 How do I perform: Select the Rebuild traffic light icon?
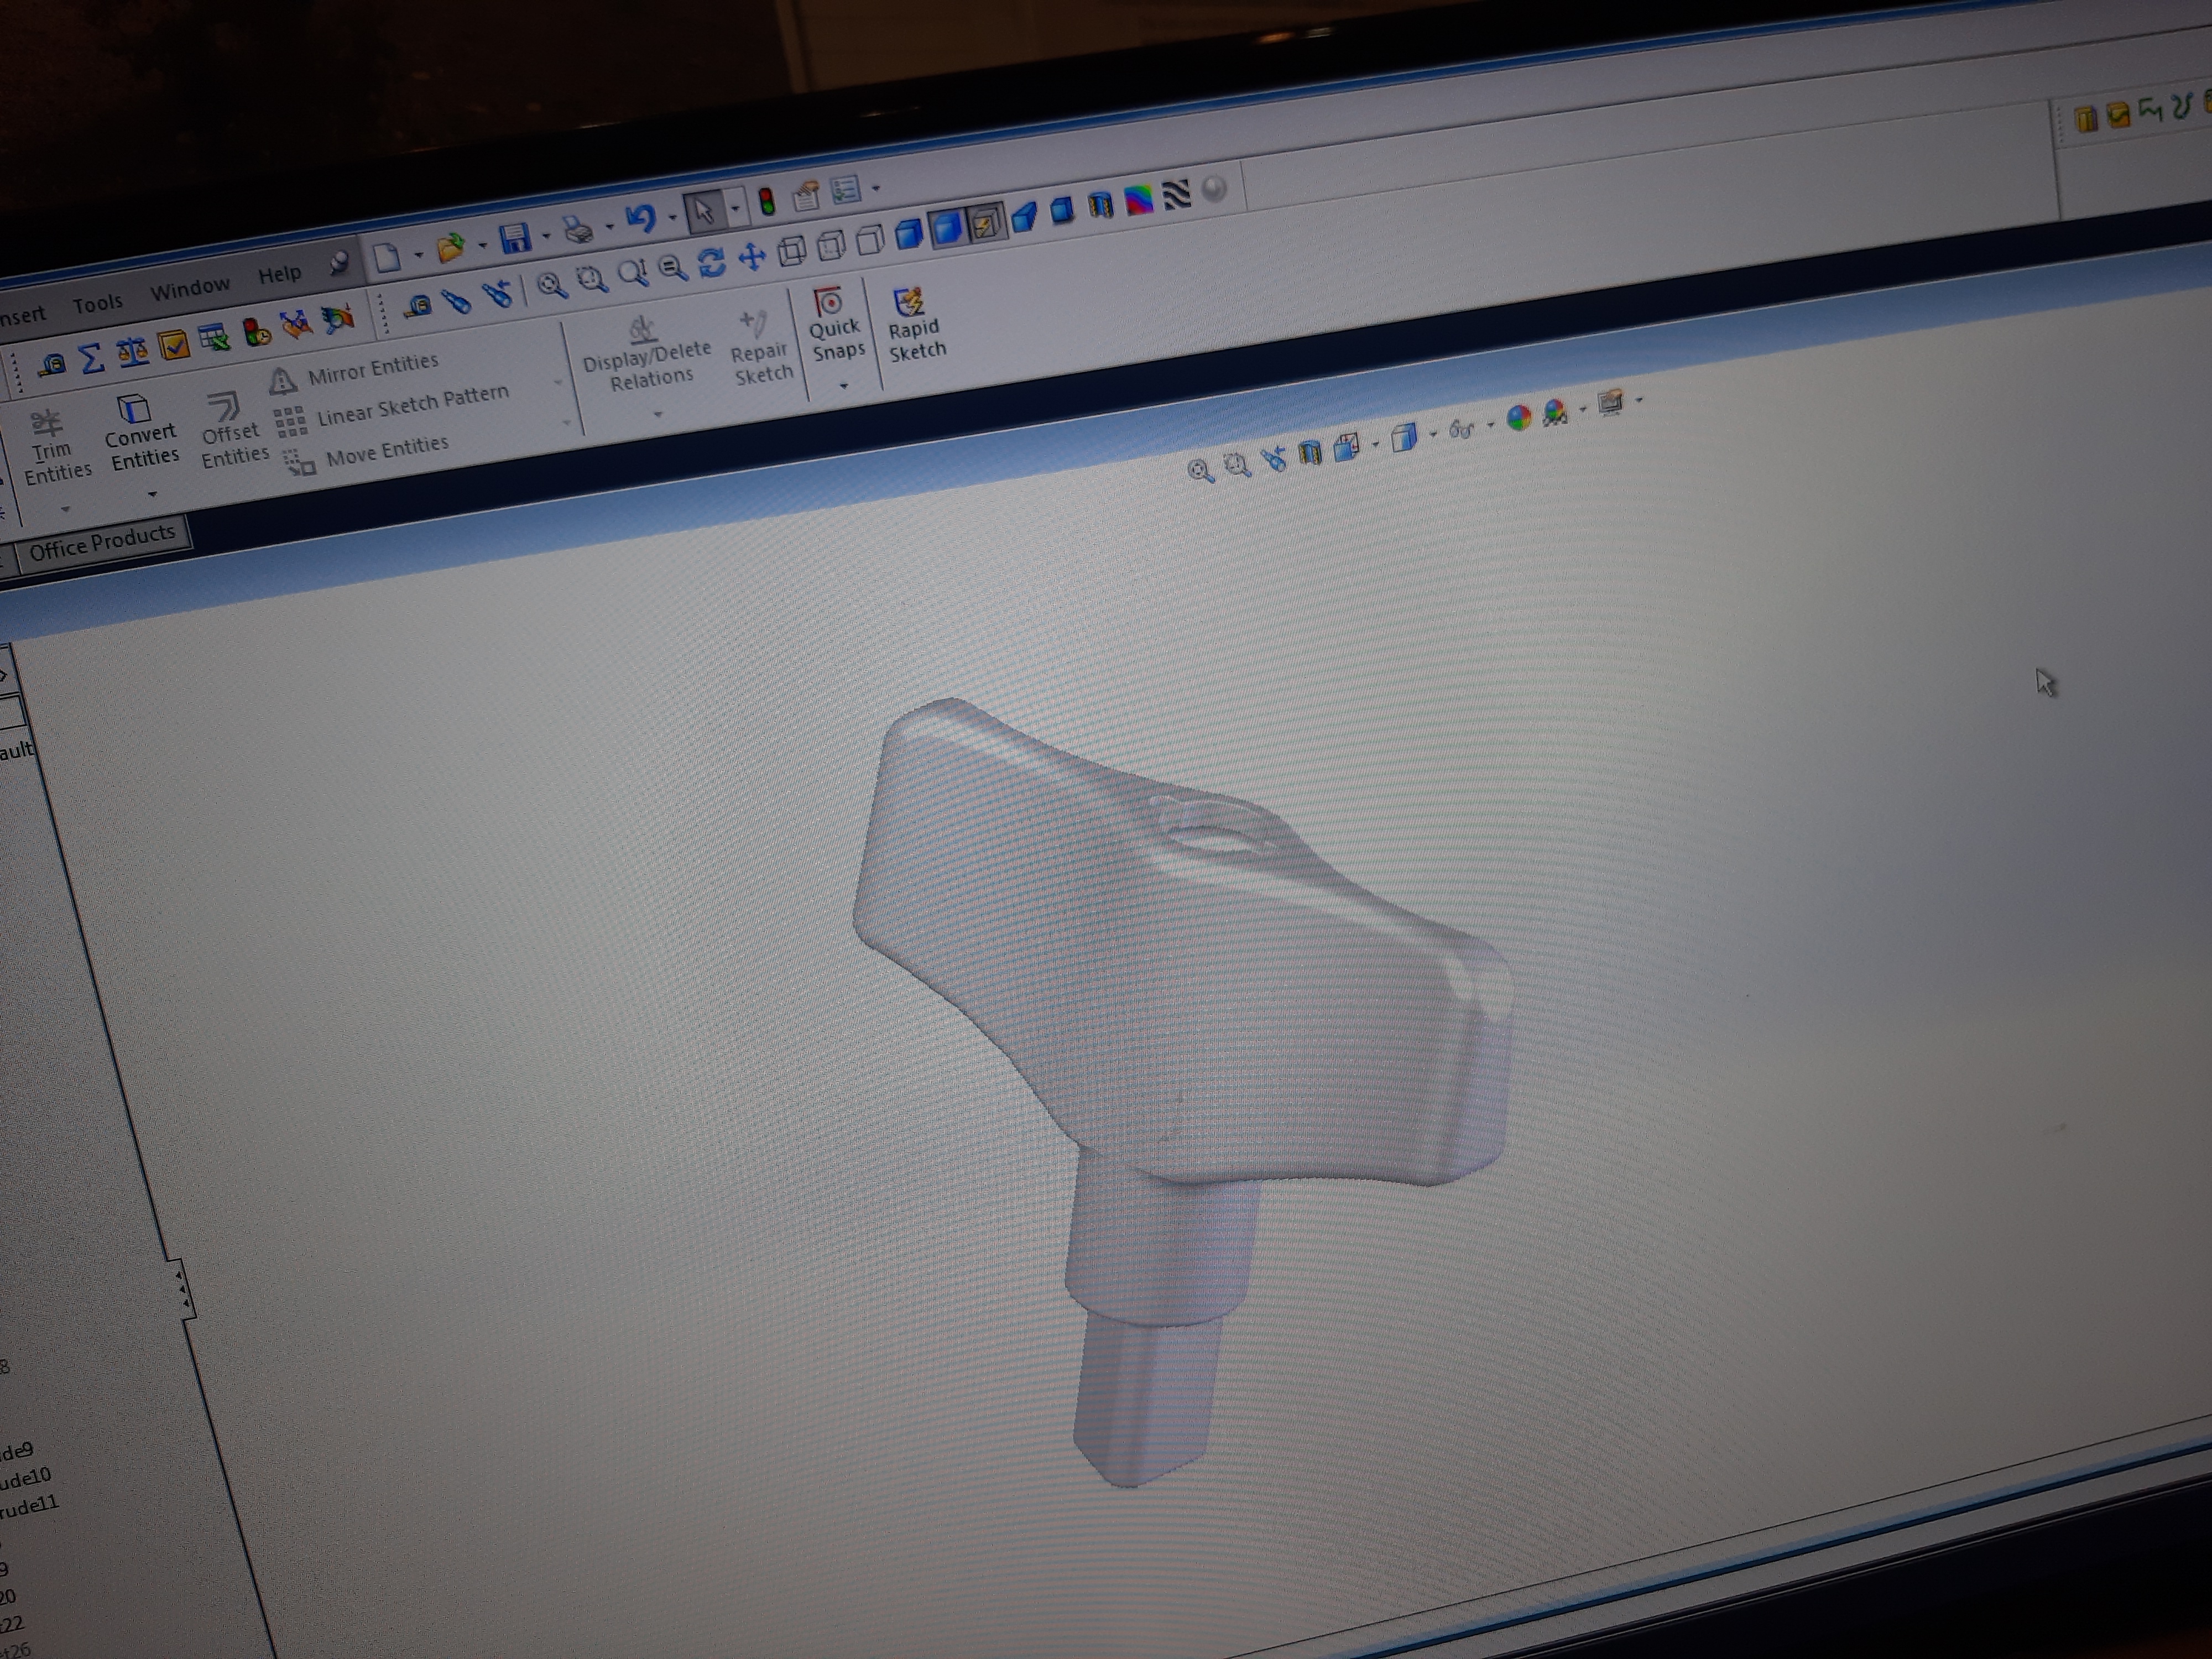[x=767, y=202]
